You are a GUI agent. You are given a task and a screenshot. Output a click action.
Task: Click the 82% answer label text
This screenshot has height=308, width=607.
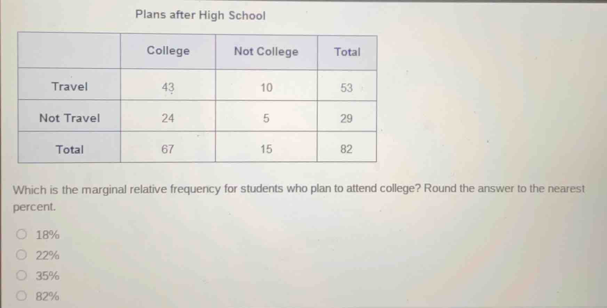coord(47,296)
